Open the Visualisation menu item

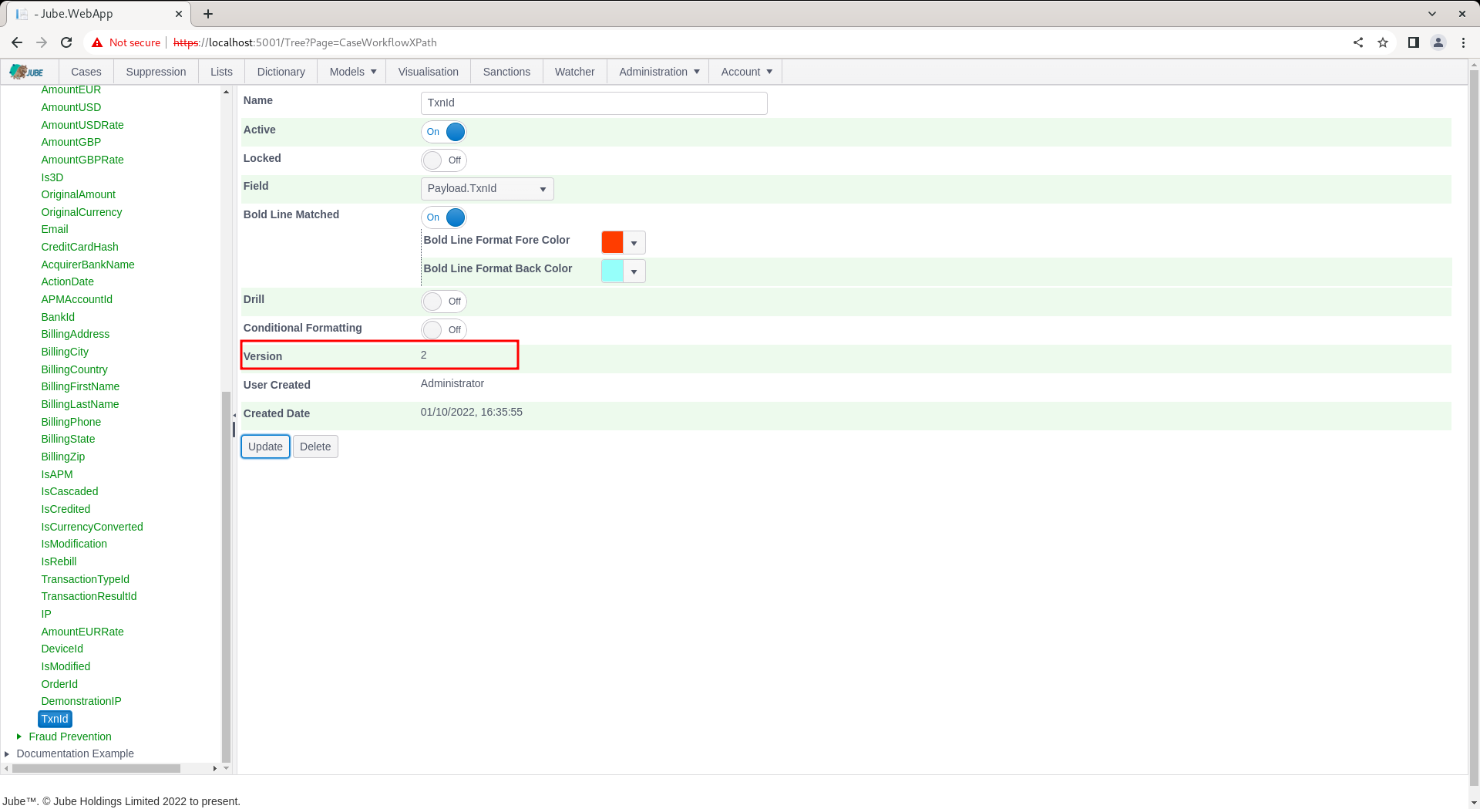click(x=429, y=72)
